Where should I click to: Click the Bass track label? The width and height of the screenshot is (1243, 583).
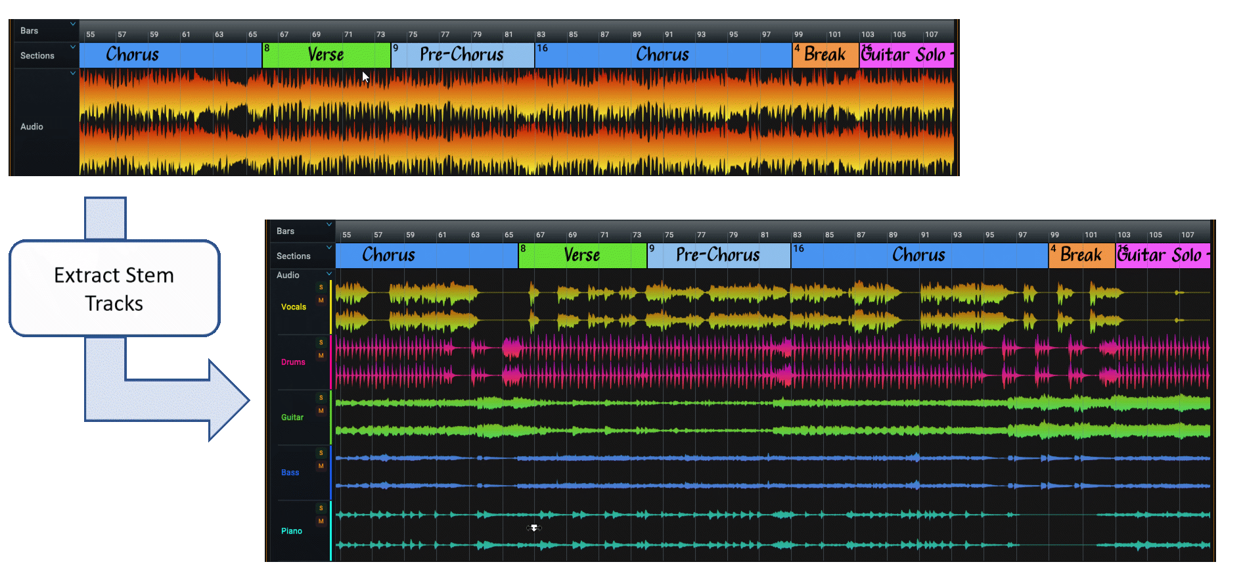pos(290,473)
